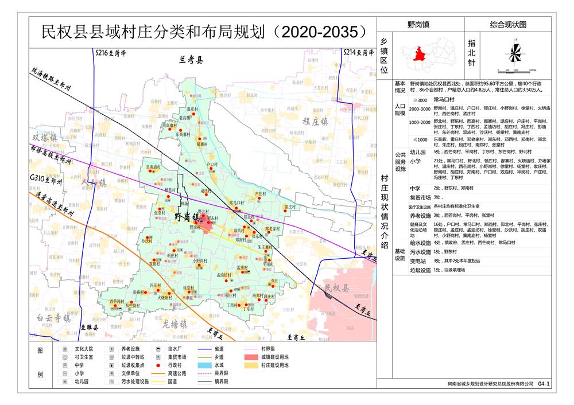Screen dimensions: 574x405
Task: Click the 基础设施 row heading
Action: tap(400, 255)
